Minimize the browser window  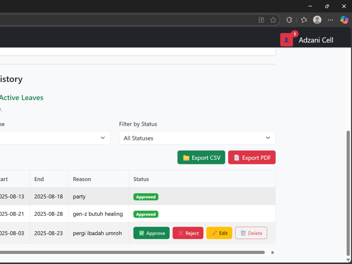[310, 6]
